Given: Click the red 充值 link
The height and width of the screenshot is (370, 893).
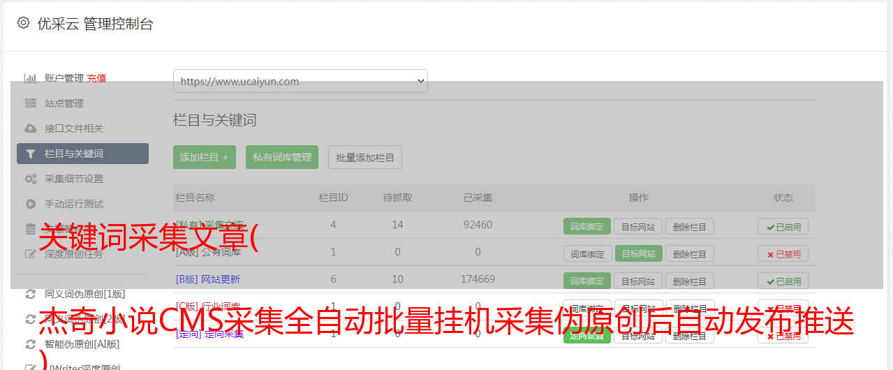Looking at the screenshot, I should click(x=96, y=78).
